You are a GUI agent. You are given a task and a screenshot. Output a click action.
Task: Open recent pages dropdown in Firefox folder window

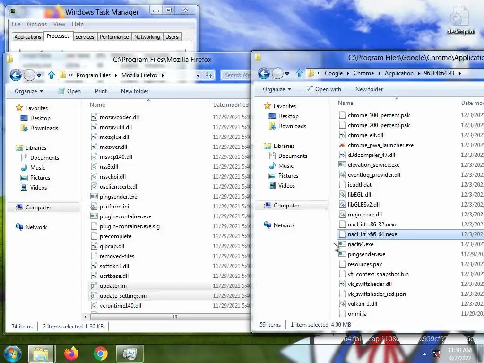(39, 75)
